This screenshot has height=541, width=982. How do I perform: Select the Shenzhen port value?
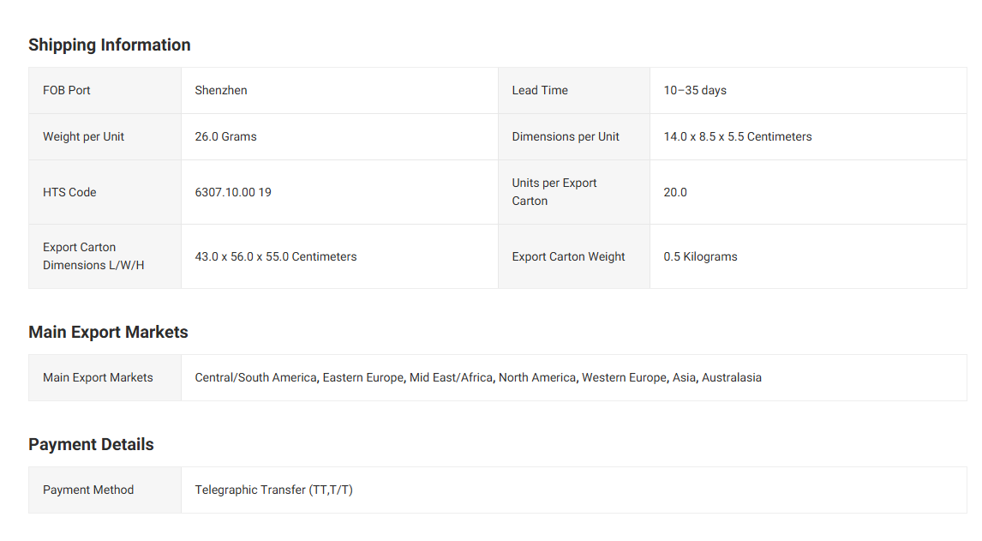pos(221,90)
